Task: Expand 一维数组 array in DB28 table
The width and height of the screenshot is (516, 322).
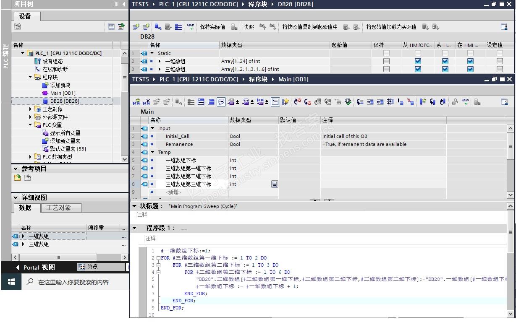Action: point(160,61)
